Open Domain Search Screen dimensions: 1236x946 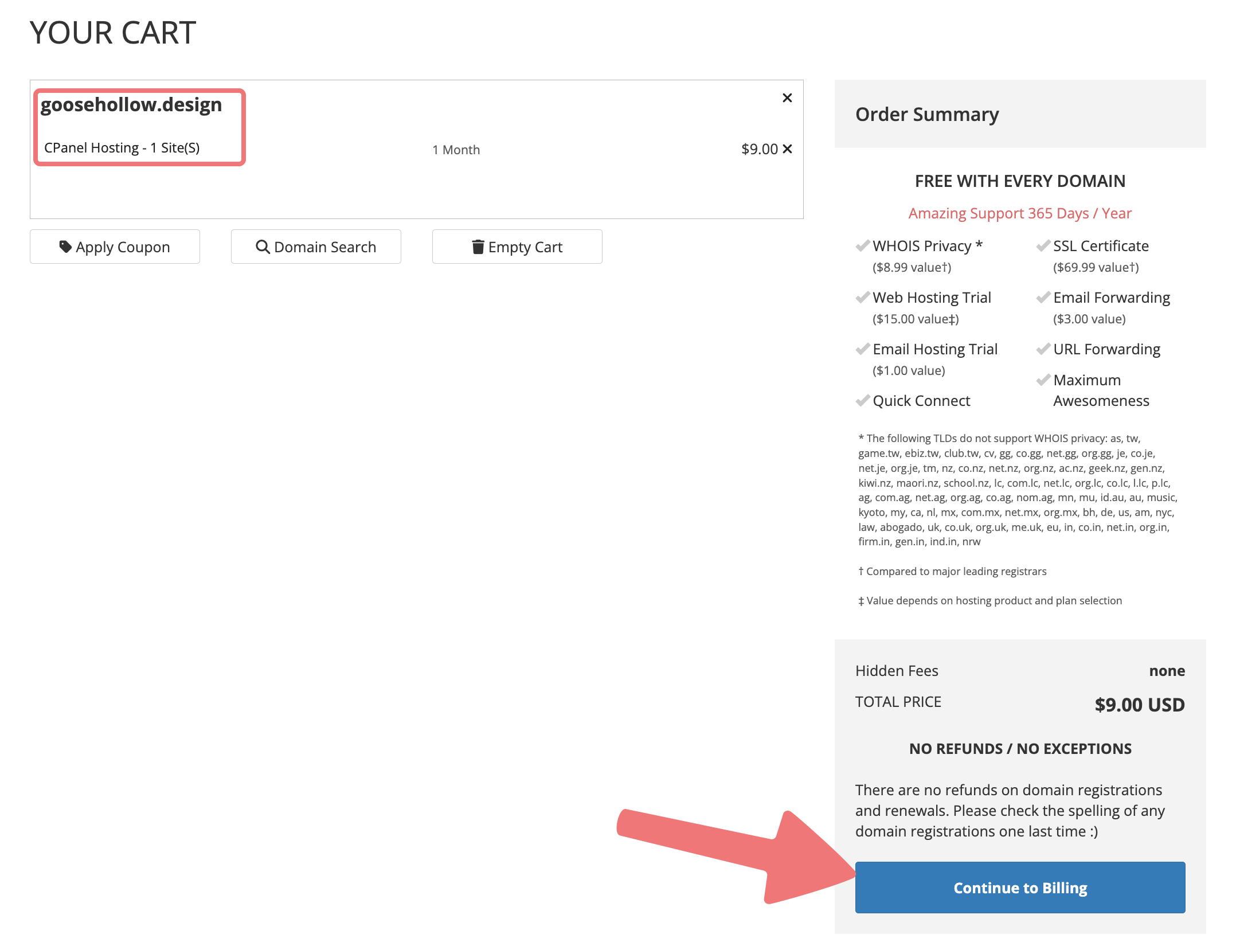[x=316, y=247]
